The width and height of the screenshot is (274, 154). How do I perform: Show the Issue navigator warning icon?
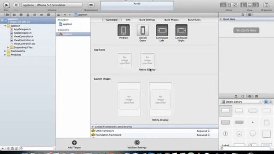click(28, 15)
